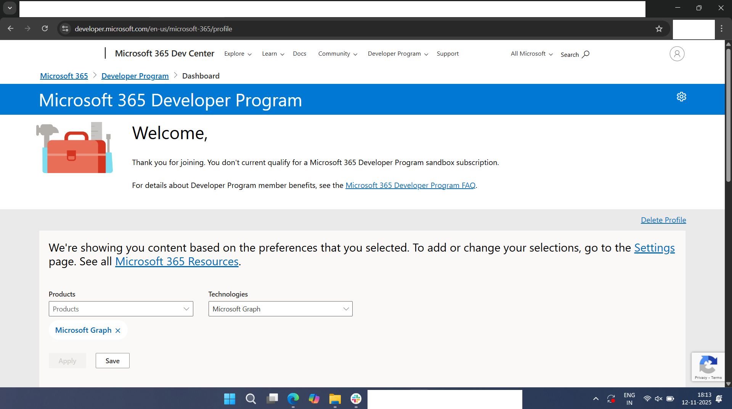This screenshot has width=732, height=409.
Task: Open the Delete Profile link
Action: click(663, 220)
